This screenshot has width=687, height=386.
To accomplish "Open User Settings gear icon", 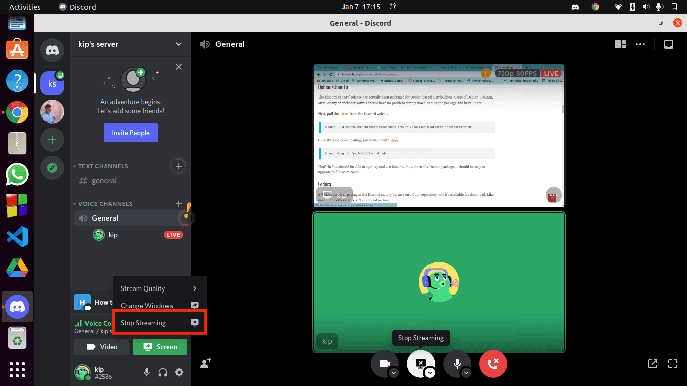I will coord(179,372).
